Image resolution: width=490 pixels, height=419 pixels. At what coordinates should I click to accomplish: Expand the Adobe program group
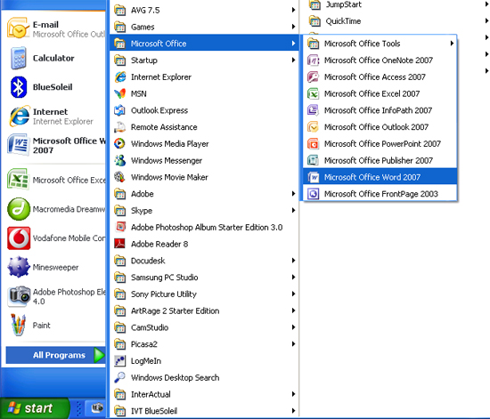pyautogui.click(x=204, y=194)
